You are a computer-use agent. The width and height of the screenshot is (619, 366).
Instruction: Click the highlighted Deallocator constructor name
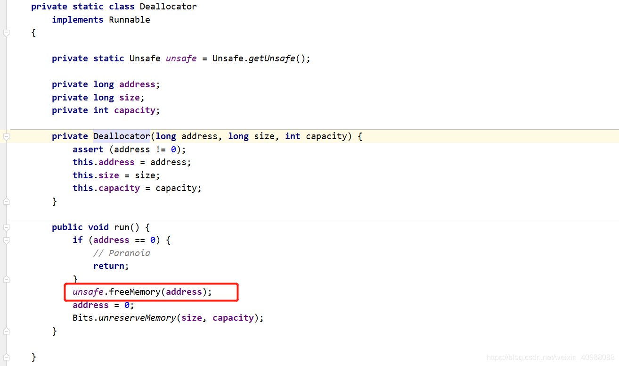tap(121, 136)
